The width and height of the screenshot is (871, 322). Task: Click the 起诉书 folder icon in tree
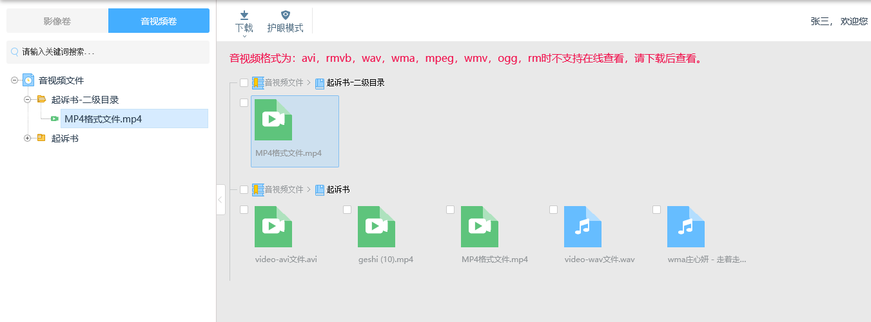(41, 138)
